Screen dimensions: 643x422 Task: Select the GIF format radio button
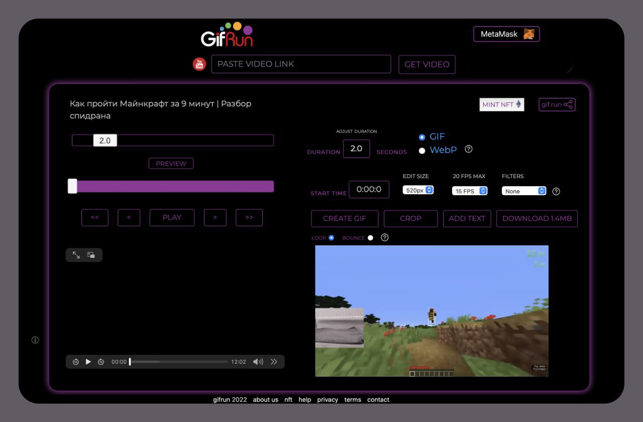click(x=422, y=137)
